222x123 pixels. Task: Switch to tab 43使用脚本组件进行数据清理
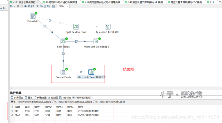61,2
